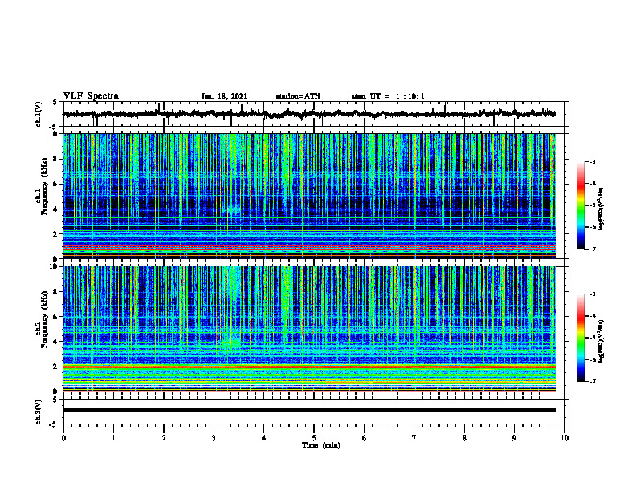Screen dimensions: 636x491
Task: Click inside the ch.1 spectrogram panel
Action: point(309,196)
